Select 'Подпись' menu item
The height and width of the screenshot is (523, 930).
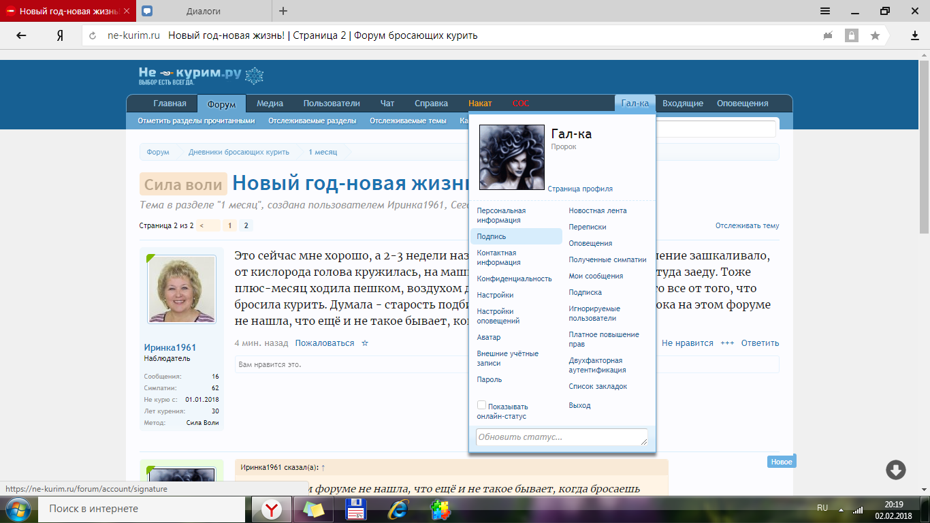tap(516, 236)
